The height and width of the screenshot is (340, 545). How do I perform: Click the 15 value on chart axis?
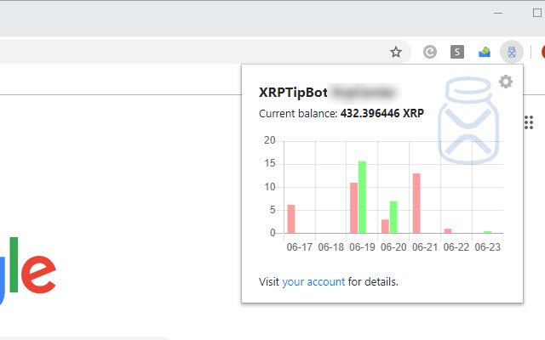tap(270, 163)
